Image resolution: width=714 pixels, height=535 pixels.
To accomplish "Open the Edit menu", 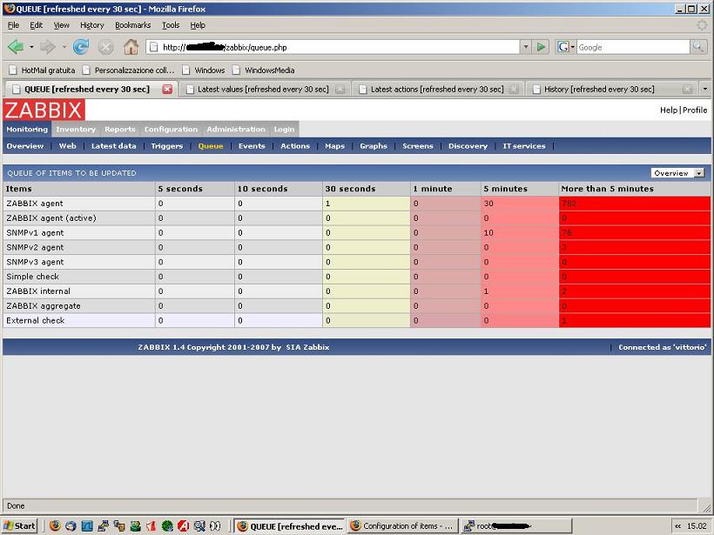I will point(37,25).
